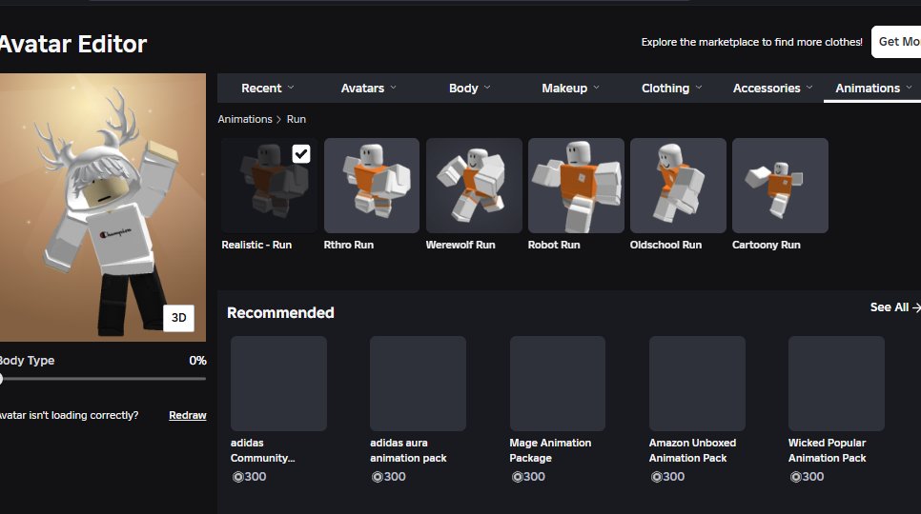The height and width of the screenshot is (514, 921).
Task: Expand the Animations dropdown chevron
Action: pos(910,88)
